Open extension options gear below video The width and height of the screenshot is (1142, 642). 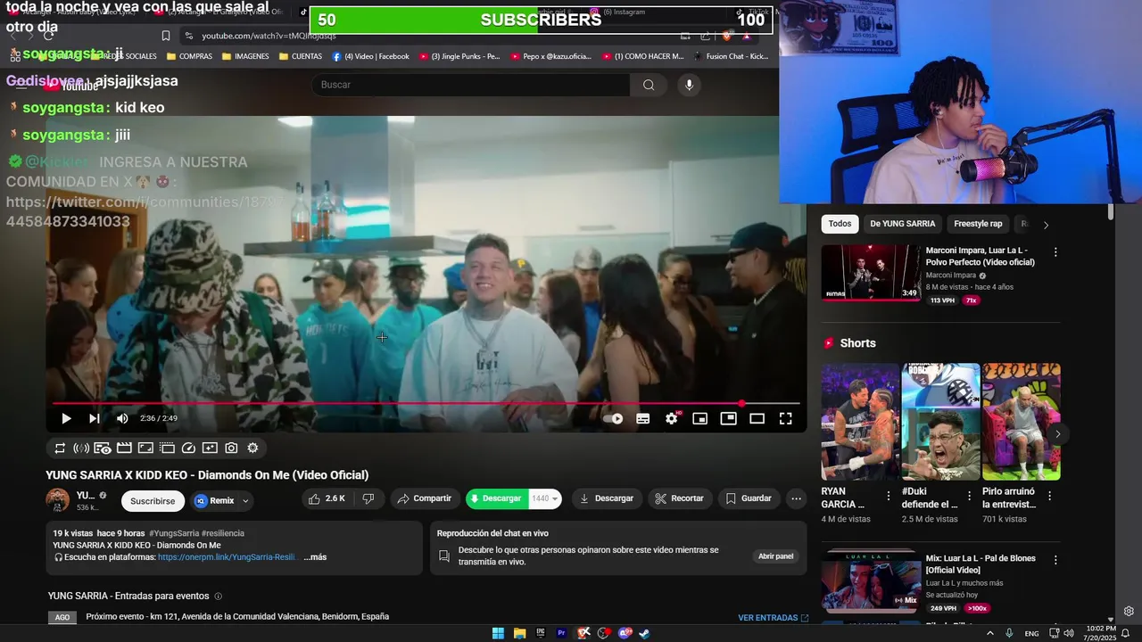click(252, 448)
